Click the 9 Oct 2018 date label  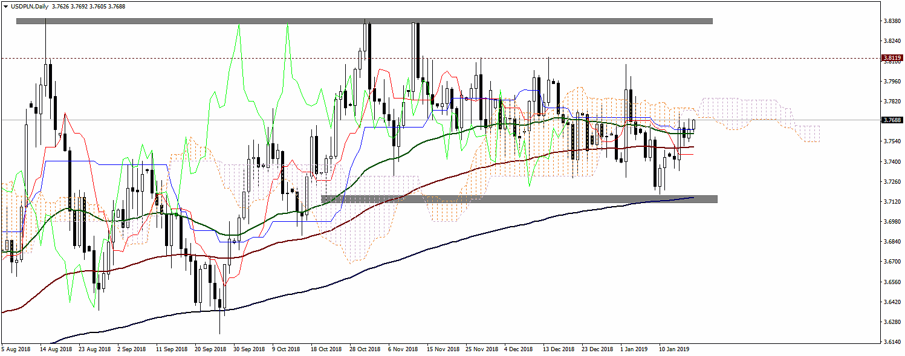tap(286, 349)
